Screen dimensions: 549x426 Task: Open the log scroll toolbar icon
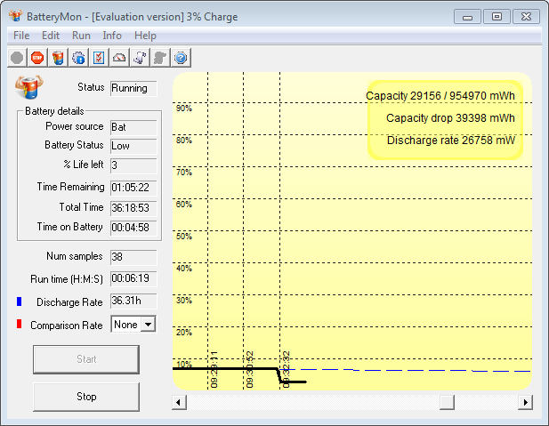[140, 58]
